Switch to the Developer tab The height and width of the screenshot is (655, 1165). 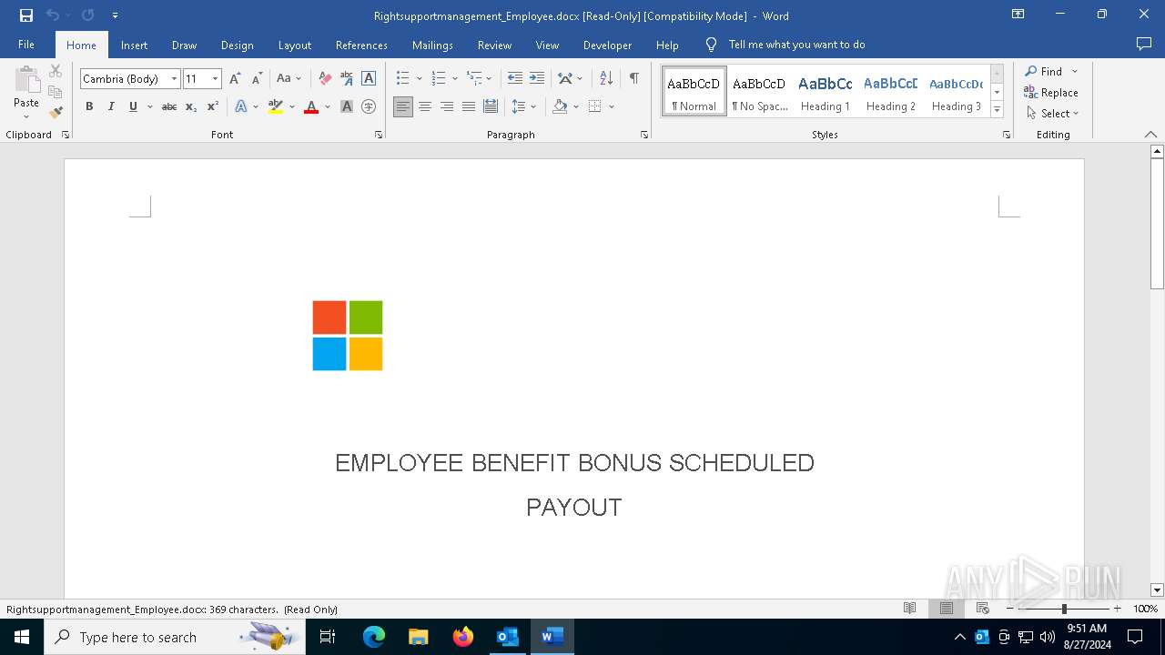tap(607, 45)
